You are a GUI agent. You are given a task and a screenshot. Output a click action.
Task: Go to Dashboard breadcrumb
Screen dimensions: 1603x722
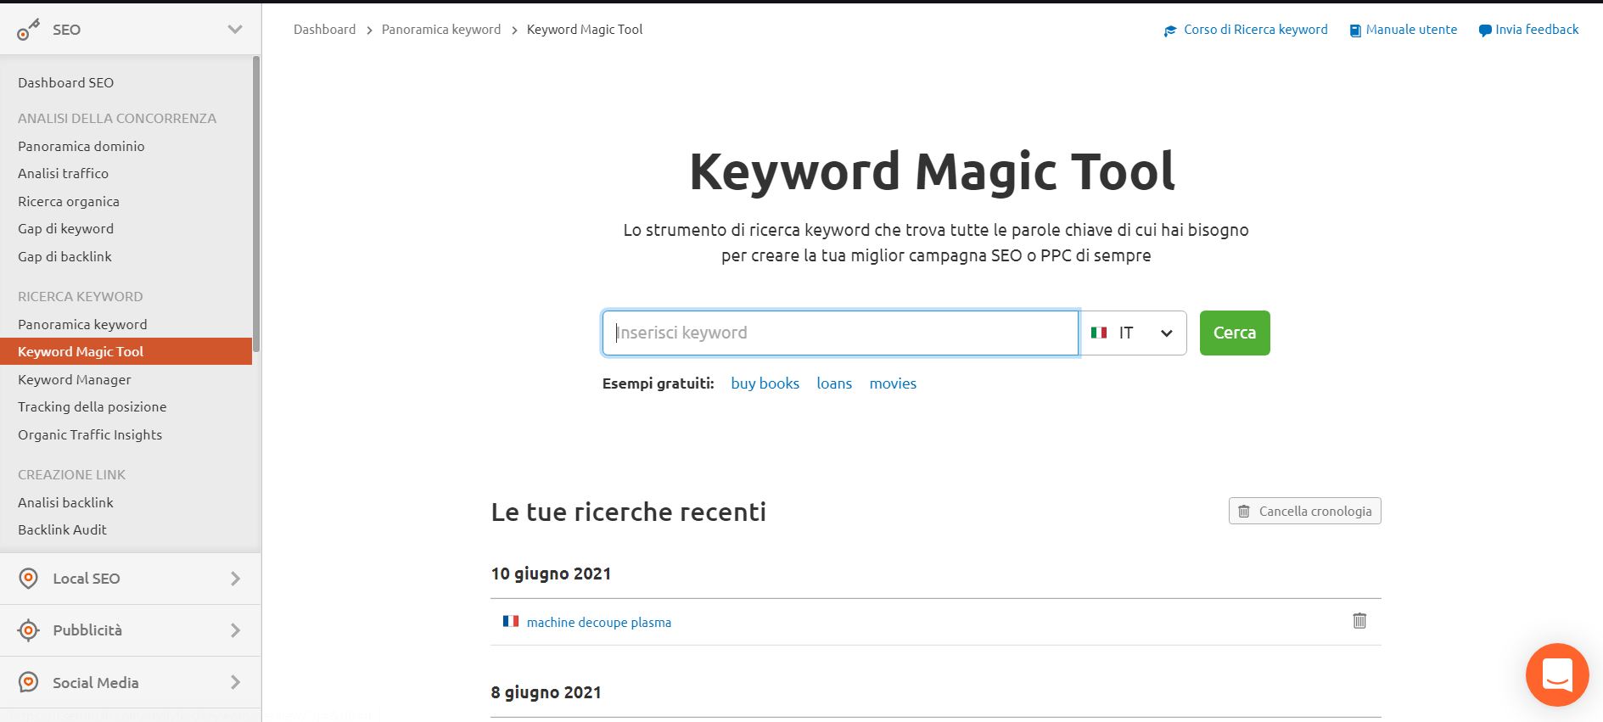pyautogui.click(x=324, y=30)
